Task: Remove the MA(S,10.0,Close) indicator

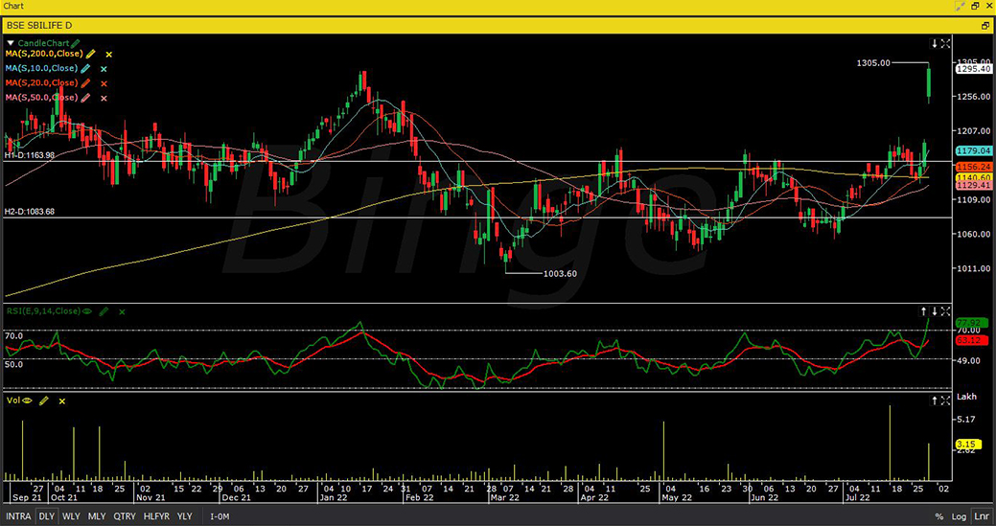Action: click(x=104, y=69)
